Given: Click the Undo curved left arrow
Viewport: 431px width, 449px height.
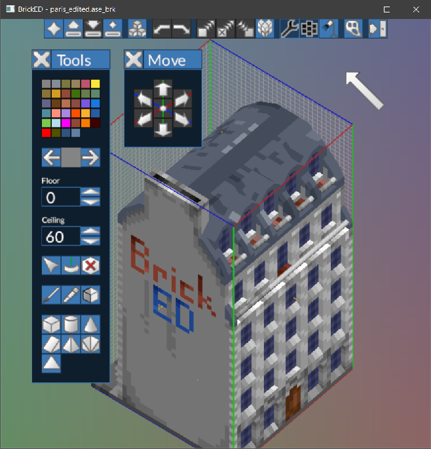Looking at the screenshot, I should (x=162, y=29).
